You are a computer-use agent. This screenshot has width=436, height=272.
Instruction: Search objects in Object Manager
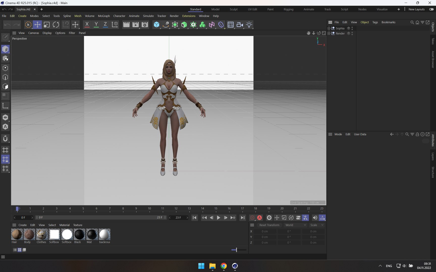click(412, 22)
